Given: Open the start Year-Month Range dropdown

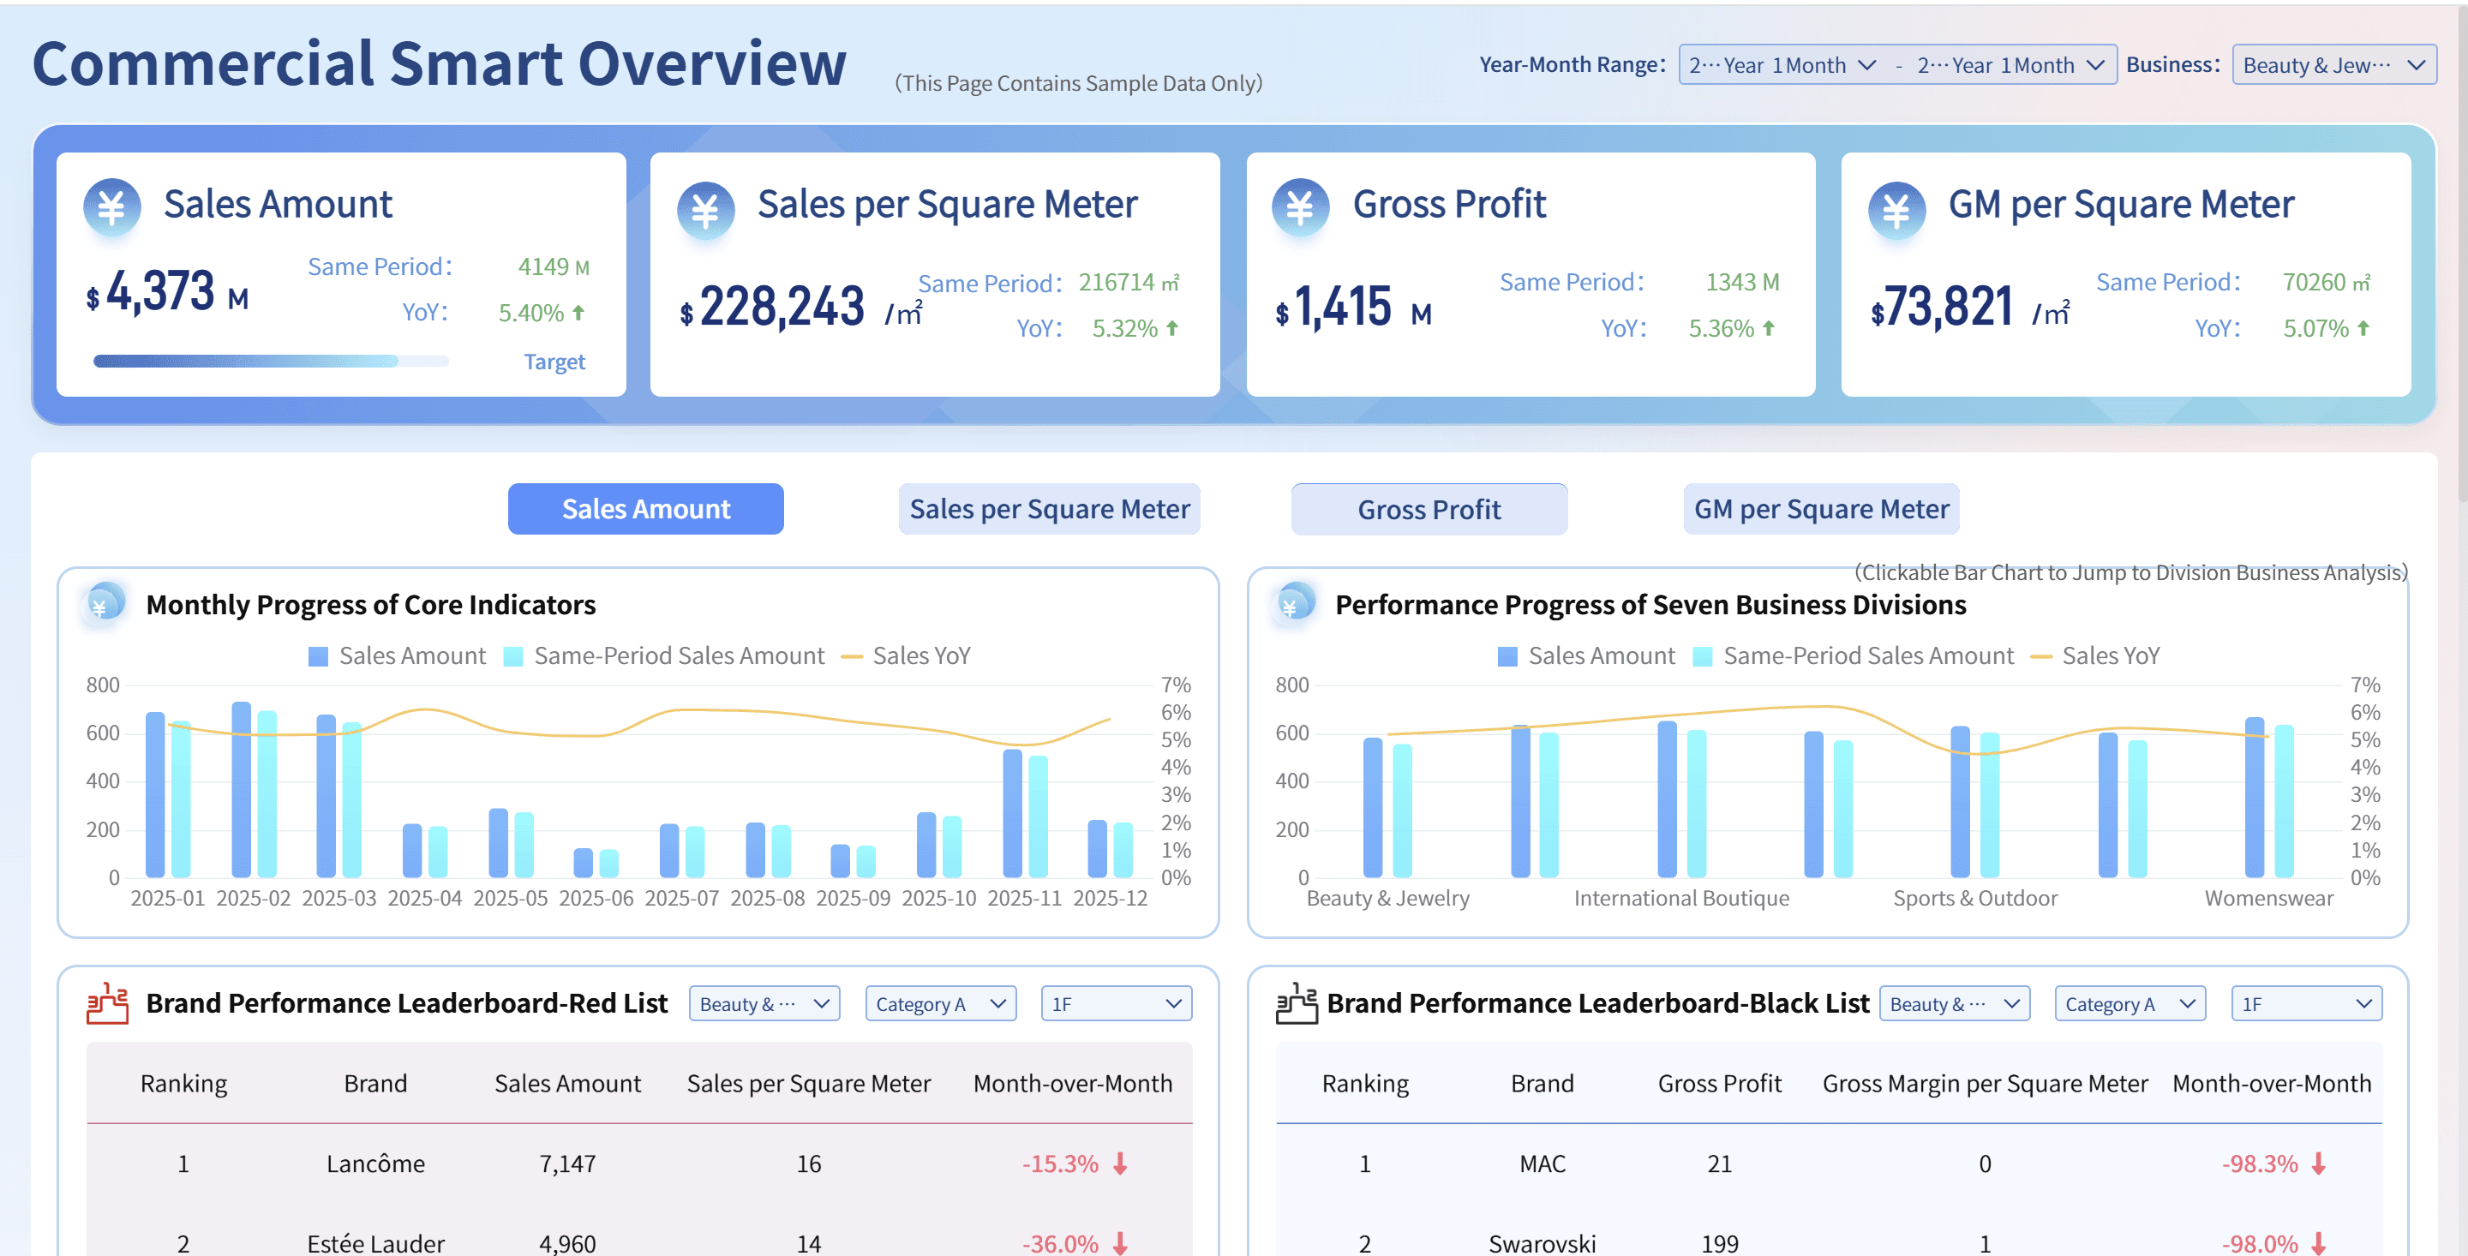Looking at the screenshot, I should tap(1782, 65).
